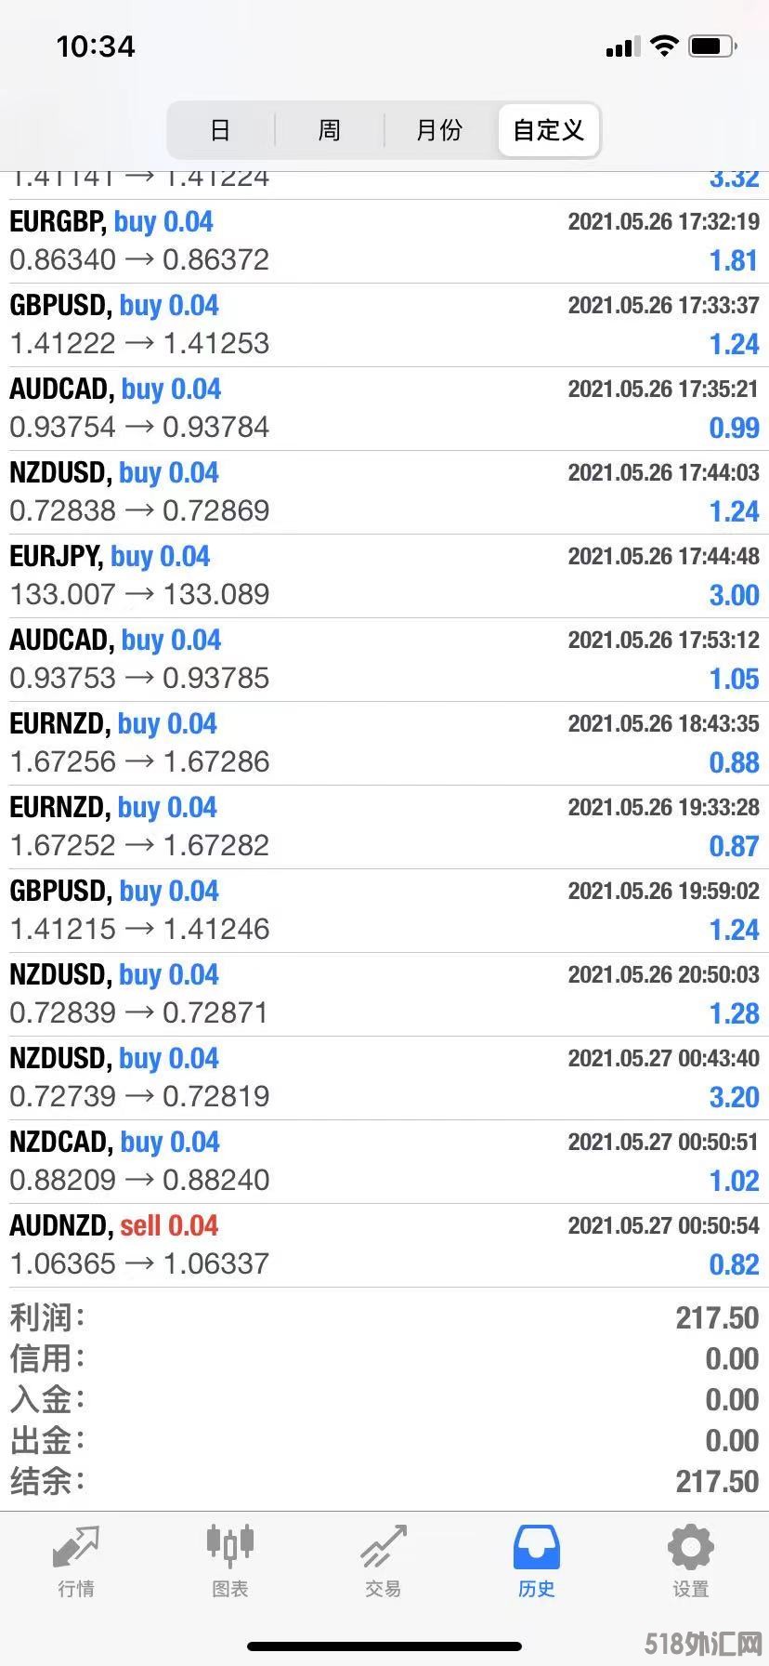
Task: Open the EURGBP buy 0.04 trade row
Action: pyautogui.click(x=384, y=241)
